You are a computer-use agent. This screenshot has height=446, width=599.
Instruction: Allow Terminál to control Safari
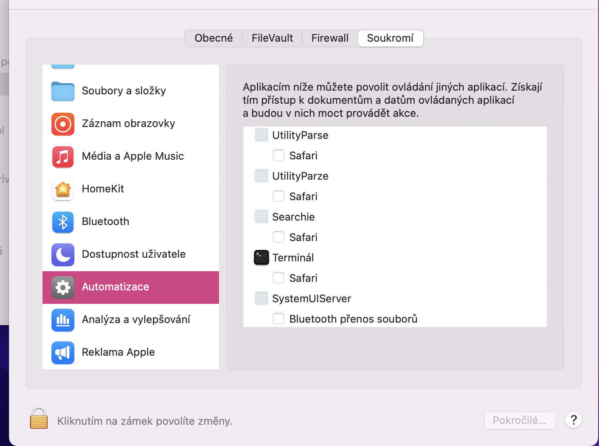click(279, 278)
